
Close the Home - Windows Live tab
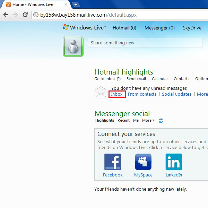coord(66,5)
